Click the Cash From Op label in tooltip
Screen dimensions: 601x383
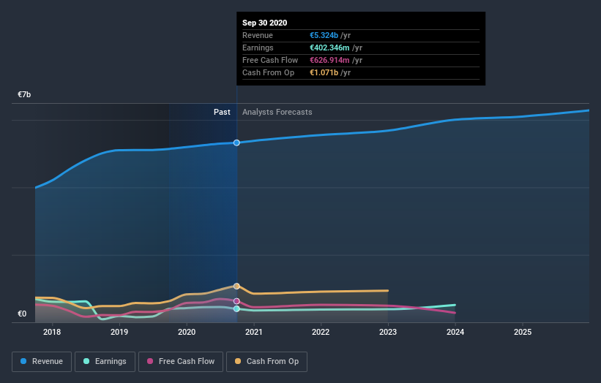(269, 72)
